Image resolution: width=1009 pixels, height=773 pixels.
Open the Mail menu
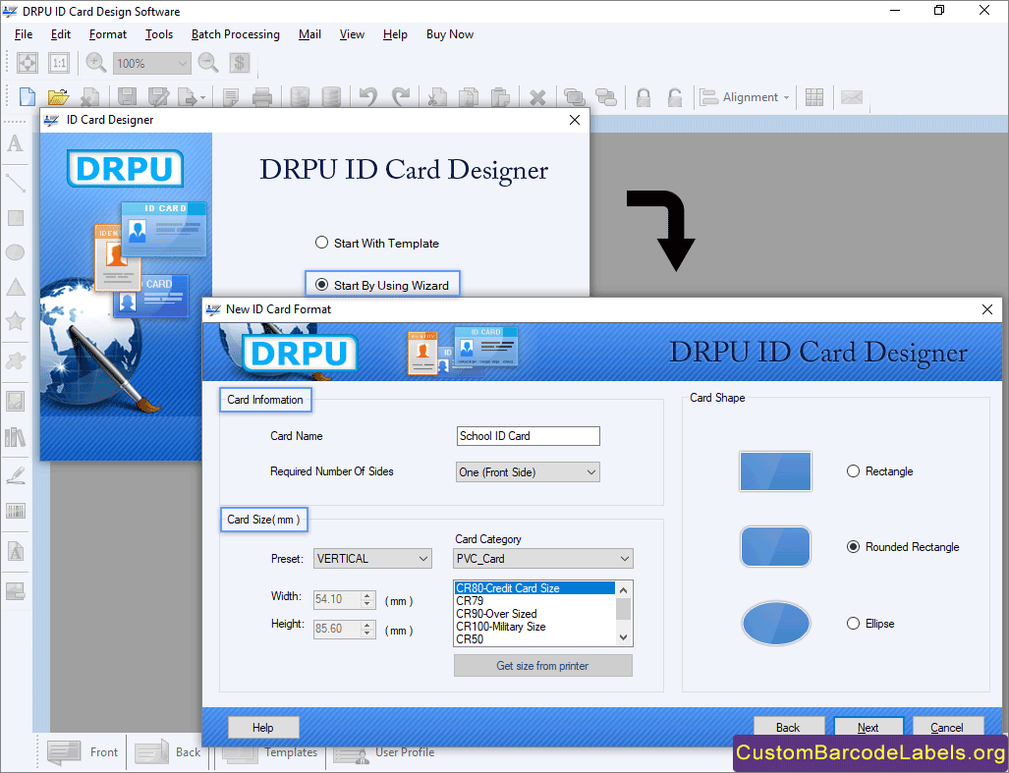pos(309,34)
